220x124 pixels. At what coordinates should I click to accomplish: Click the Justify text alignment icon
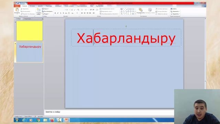90,13
